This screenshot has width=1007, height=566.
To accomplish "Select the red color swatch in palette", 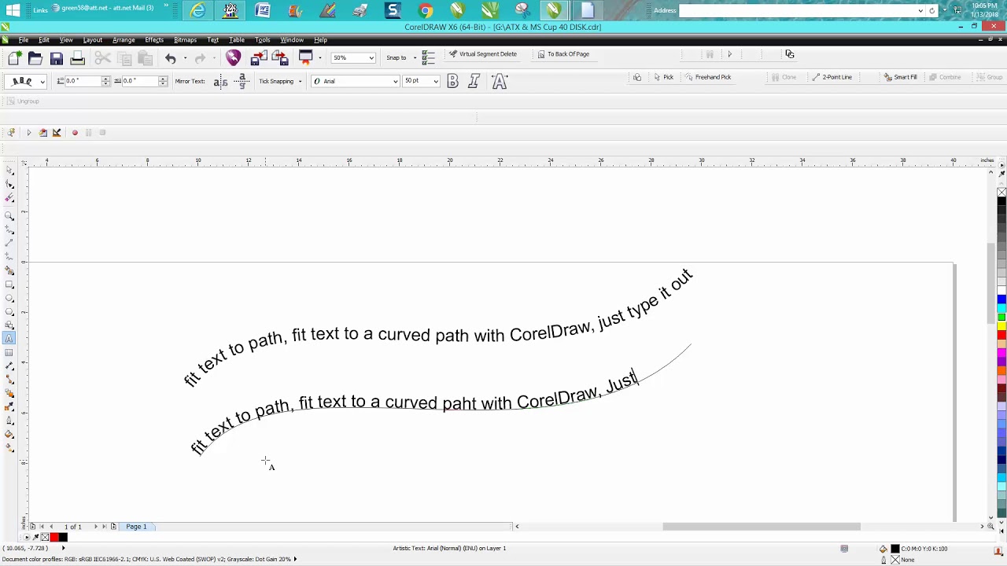I will point(1001,336).
